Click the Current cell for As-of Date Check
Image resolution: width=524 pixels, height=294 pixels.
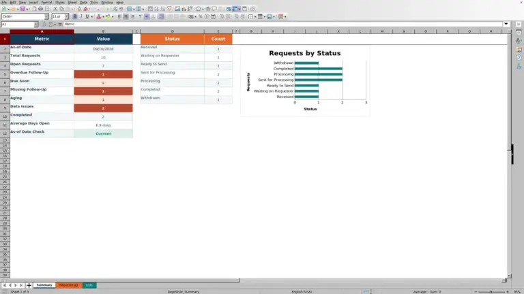tap(103, 133)
